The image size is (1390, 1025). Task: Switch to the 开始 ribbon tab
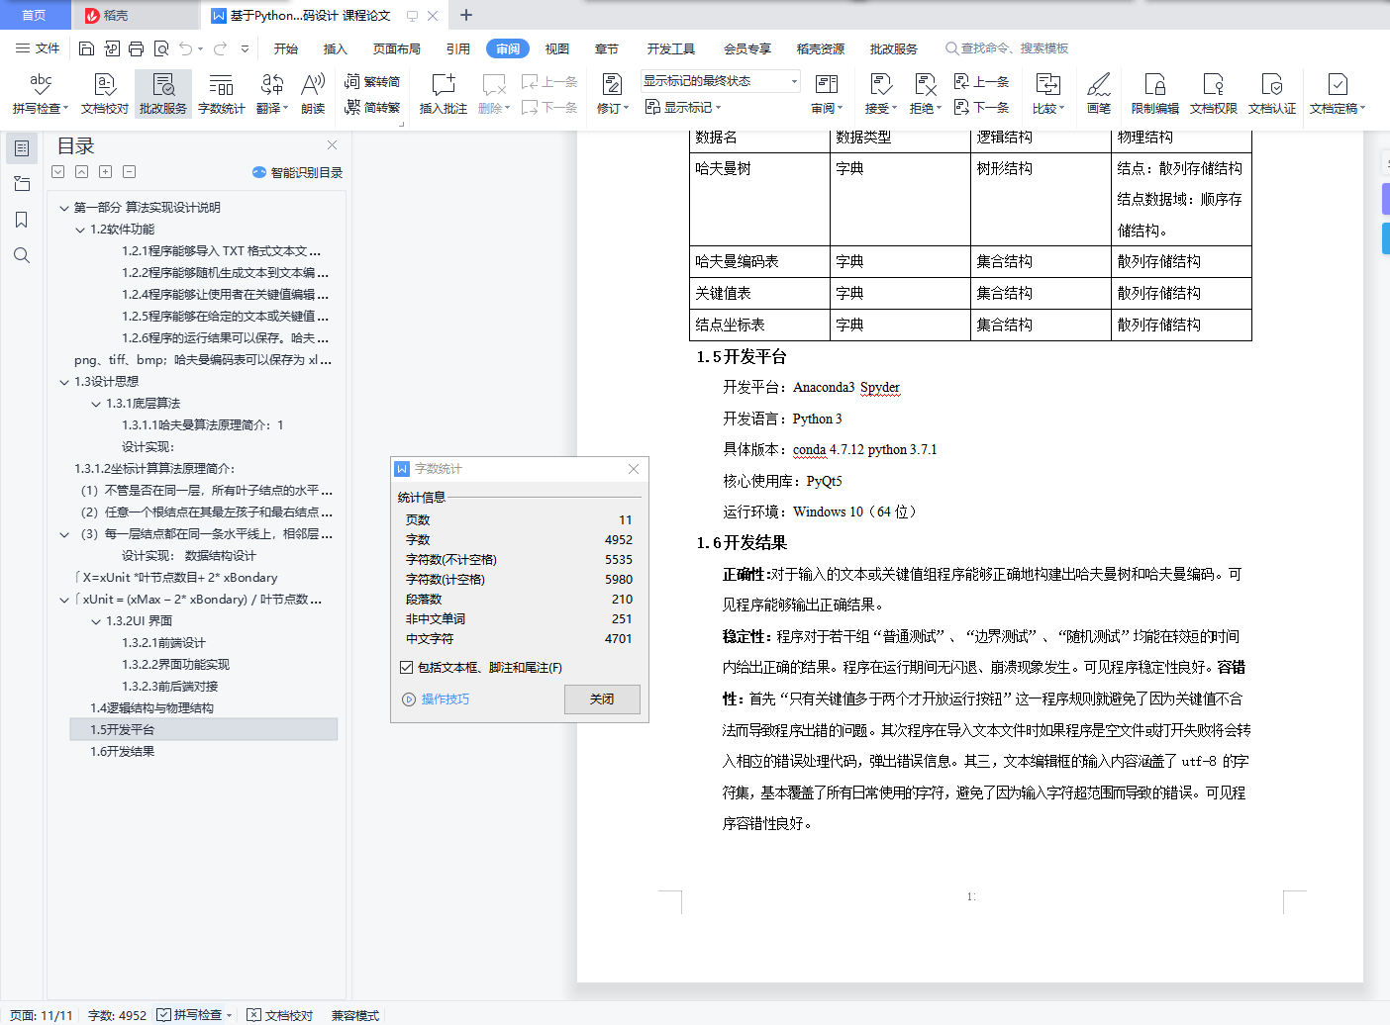point(286,48)
